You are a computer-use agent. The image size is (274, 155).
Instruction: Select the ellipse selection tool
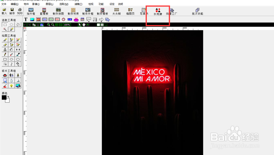[x=11, y=25]
